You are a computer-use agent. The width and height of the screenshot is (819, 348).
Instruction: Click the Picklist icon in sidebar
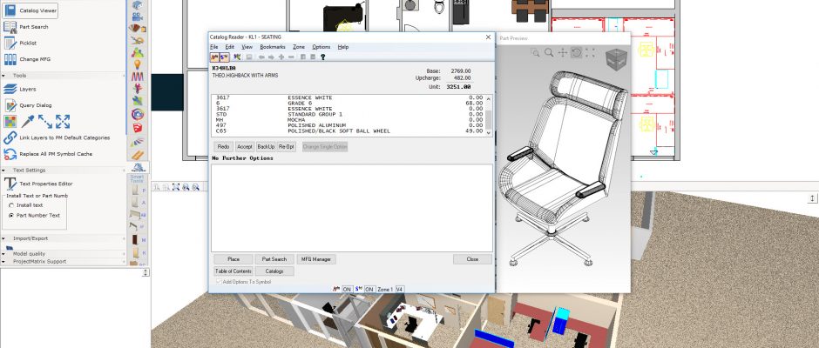(x=10, y=43)
